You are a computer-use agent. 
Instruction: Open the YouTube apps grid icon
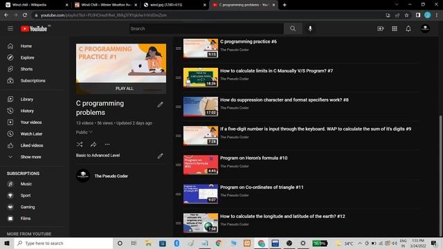tap(395, 28)
